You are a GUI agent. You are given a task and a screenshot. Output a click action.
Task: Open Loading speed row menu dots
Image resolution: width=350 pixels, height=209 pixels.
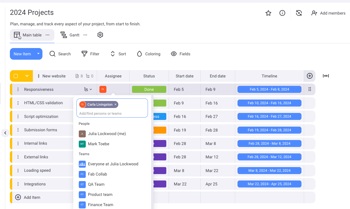[18, 170]
